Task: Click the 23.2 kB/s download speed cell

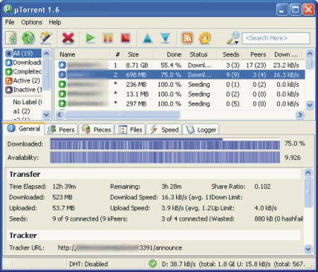Action: [x=286, y=65]
